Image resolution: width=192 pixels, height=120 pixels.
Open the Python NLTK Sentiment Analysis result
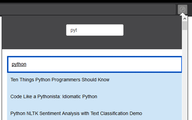[76, 113]
